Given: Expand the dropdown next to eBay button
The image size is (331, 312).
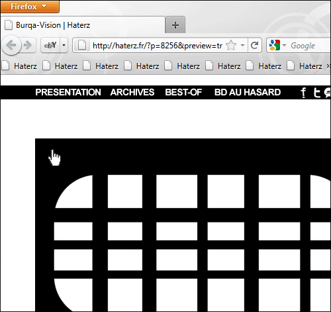Looking at the screenshot, I should click(64, 45).
